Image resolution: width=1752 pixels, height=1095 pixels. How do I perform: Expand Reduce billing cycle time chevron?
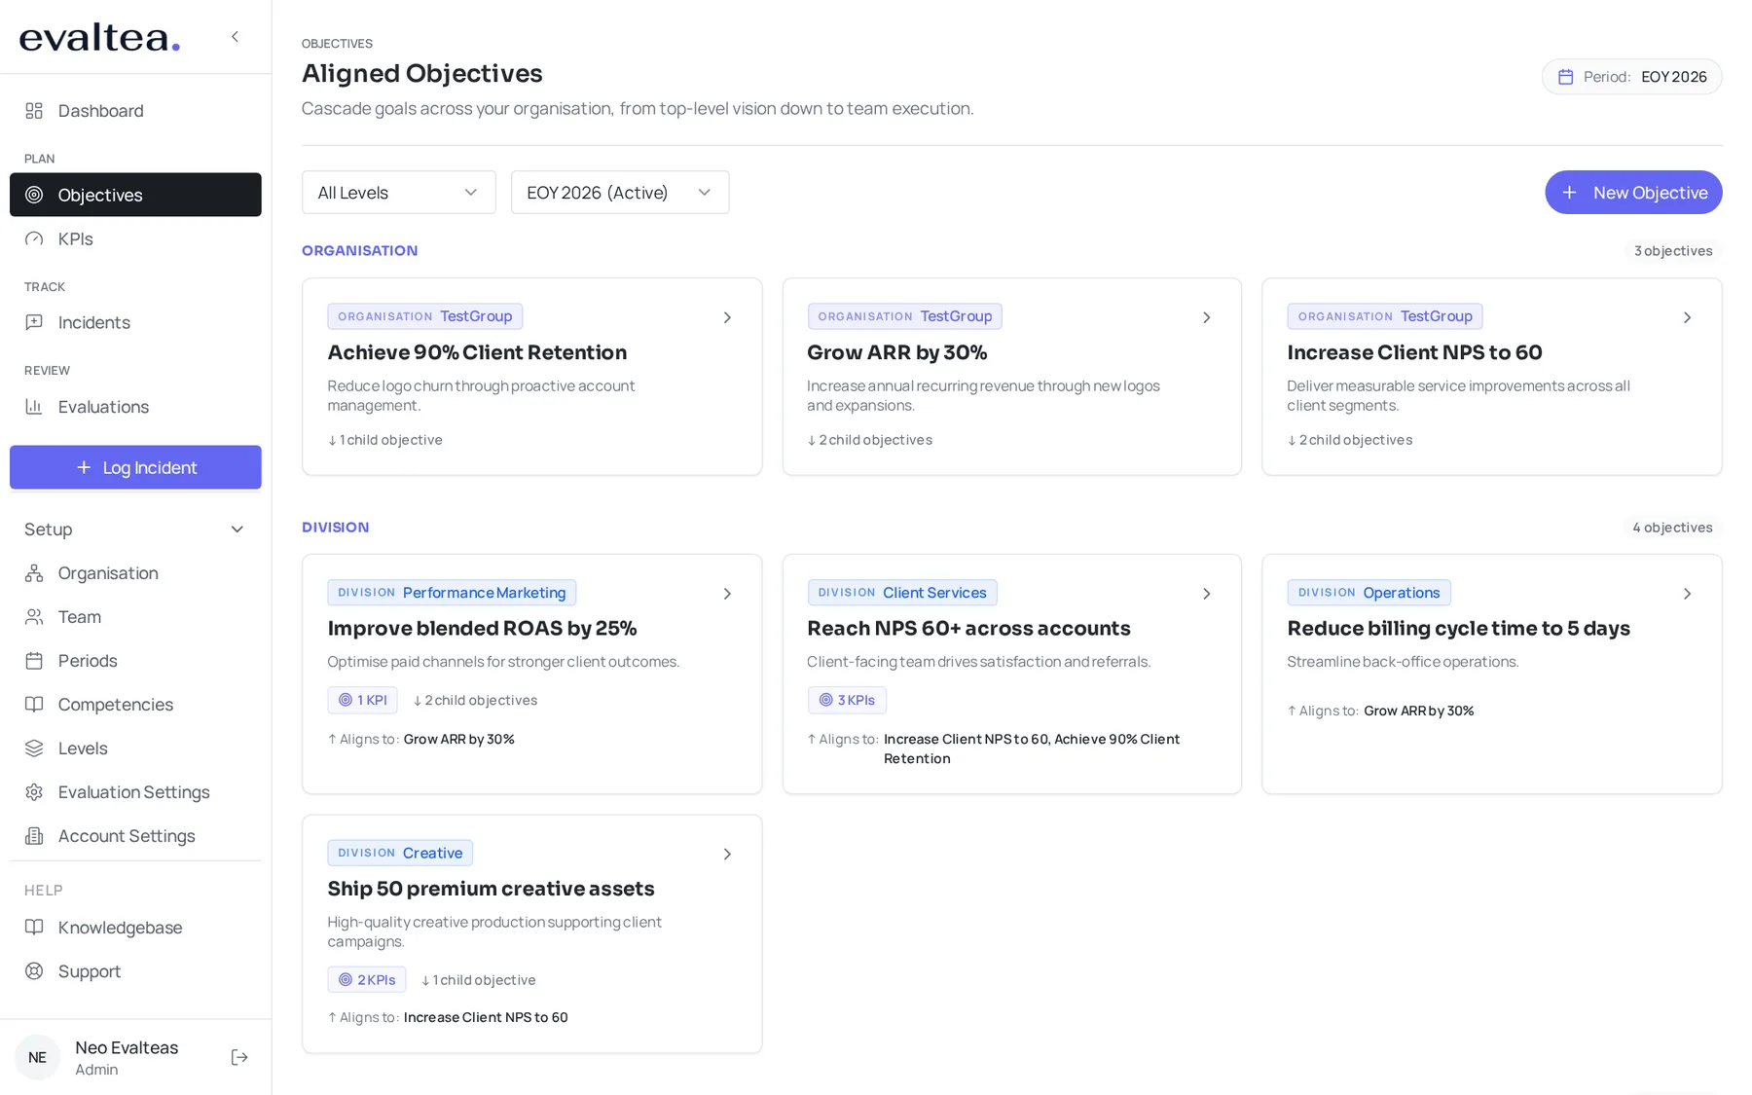(x=1688, y=594)
